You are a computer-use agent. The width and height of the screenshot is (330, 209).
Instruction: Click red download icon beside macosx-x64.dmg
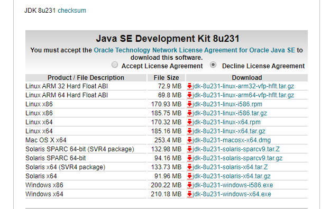click(x=189, y=140)
